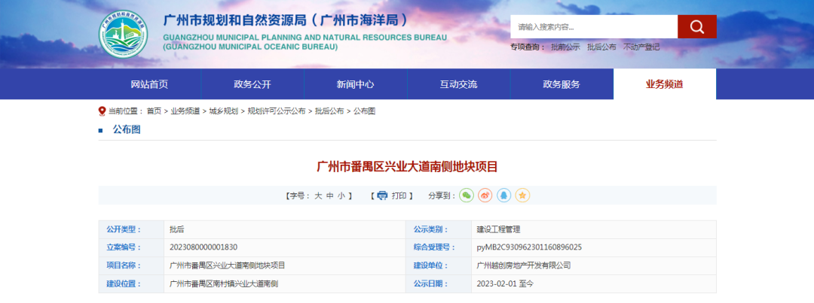Image resolution: width=814 pixels, height=303 pixels.
Task: Share the page via the WeChat icon
Action: [x=467, y=195]
